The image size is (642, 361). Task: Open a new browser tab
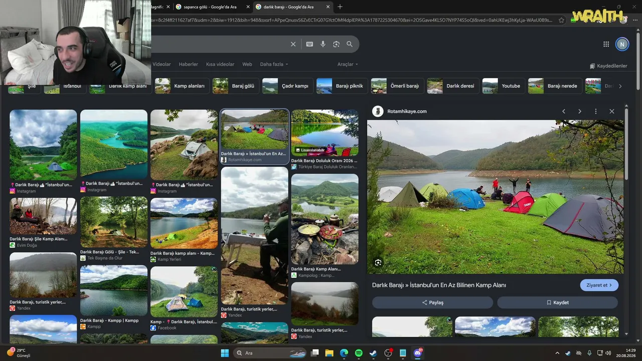pos(340,7)
